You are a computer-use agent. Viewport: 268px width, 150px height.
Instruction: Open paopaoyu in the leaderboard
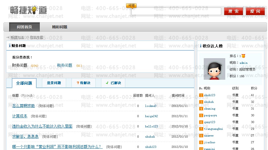[210, 116]
